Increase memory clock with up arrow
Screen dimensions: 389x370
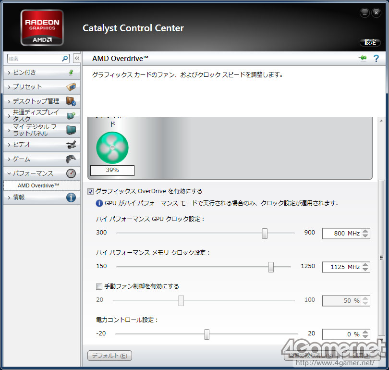tap(365, 265)
